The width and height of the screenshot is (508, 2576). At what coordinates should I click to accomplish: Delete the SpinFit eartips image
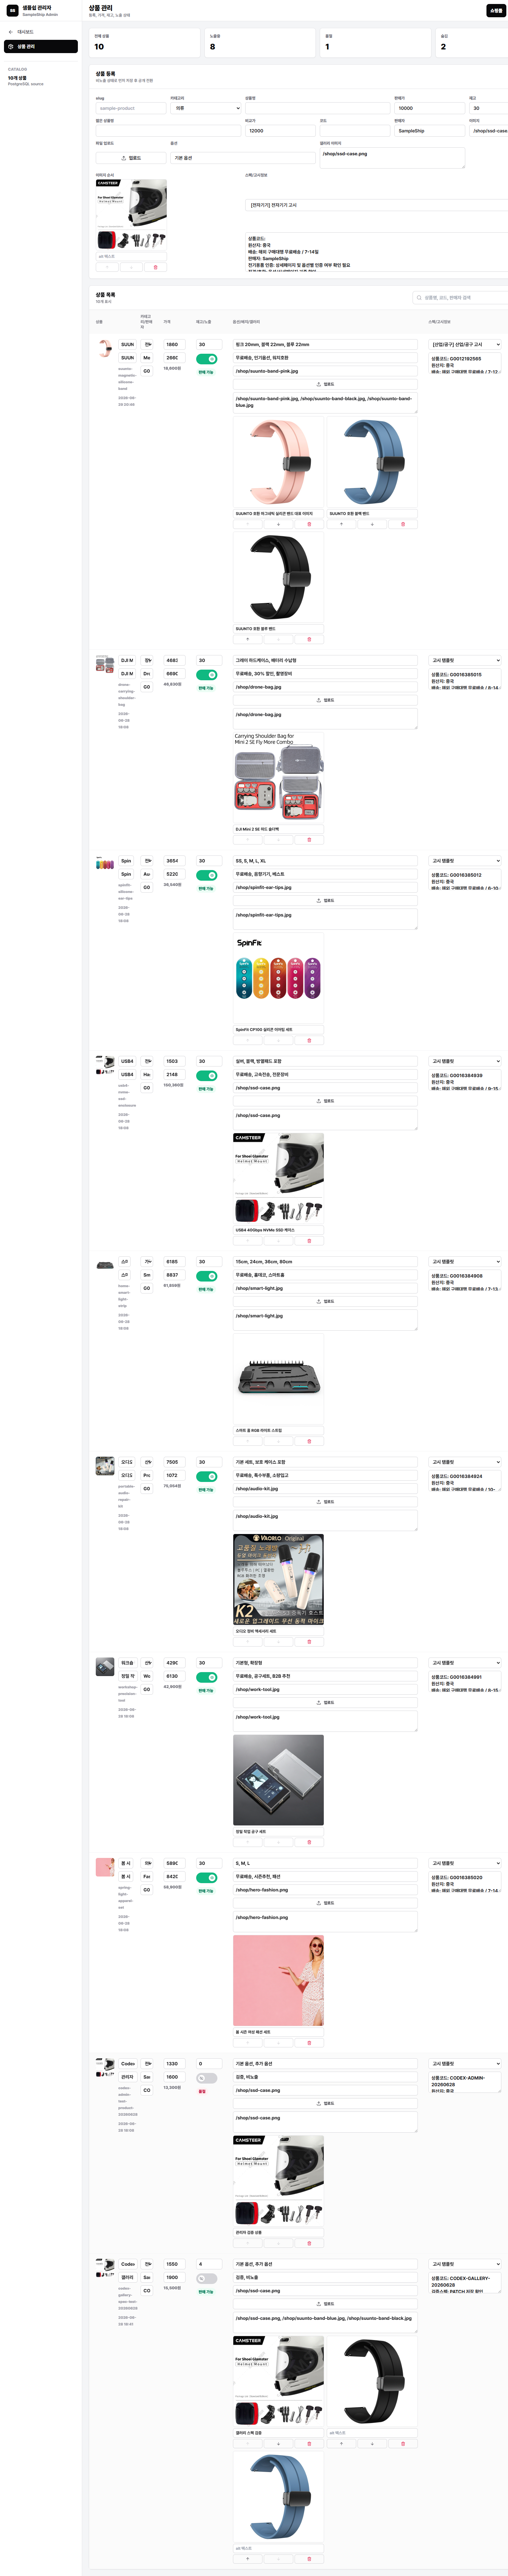(x=310, y=1040)
